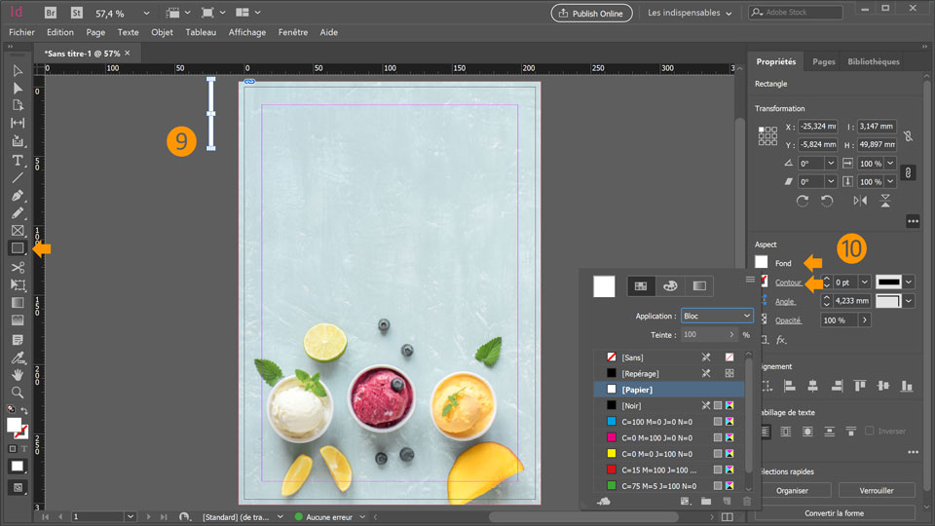
Task: Switch to the Bibliothèques tab
Action: pos(874,61)
